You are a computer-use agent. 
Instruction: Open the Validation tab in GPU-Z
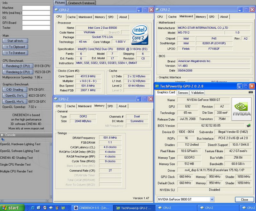pos(197,93)
